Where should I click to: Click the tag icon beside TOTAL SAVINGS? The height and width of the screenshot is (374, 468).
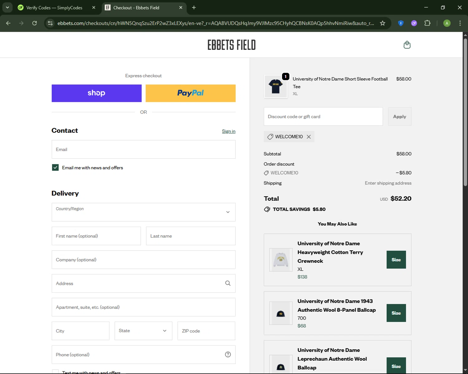267,209
